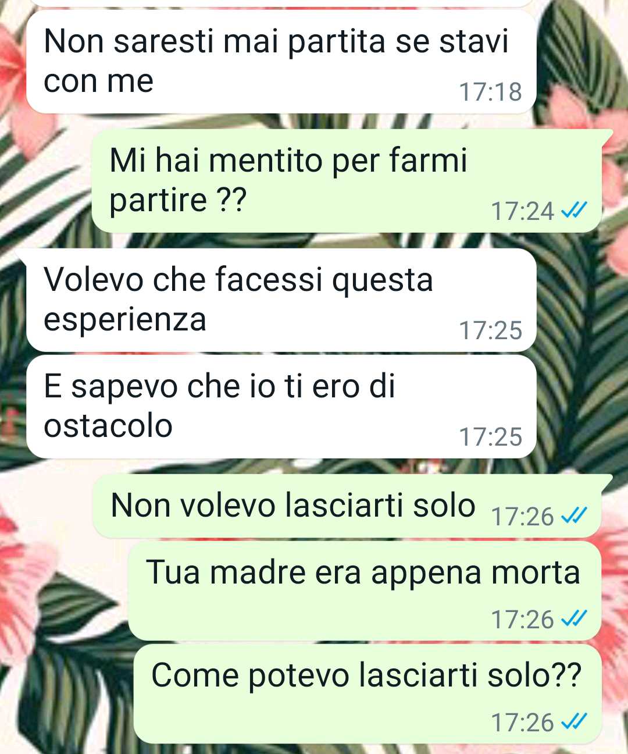
Task: Tap the 17:25 timestamp under 'esperienza'
Action: 490,330
